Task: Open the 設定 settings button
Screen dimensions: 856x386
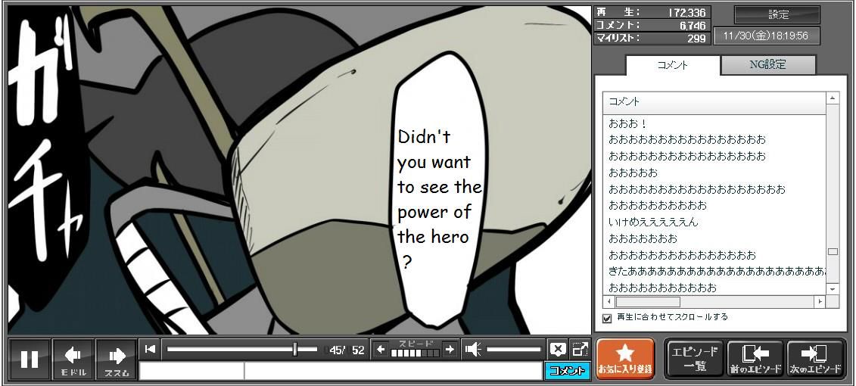Action: coord(777,14)
